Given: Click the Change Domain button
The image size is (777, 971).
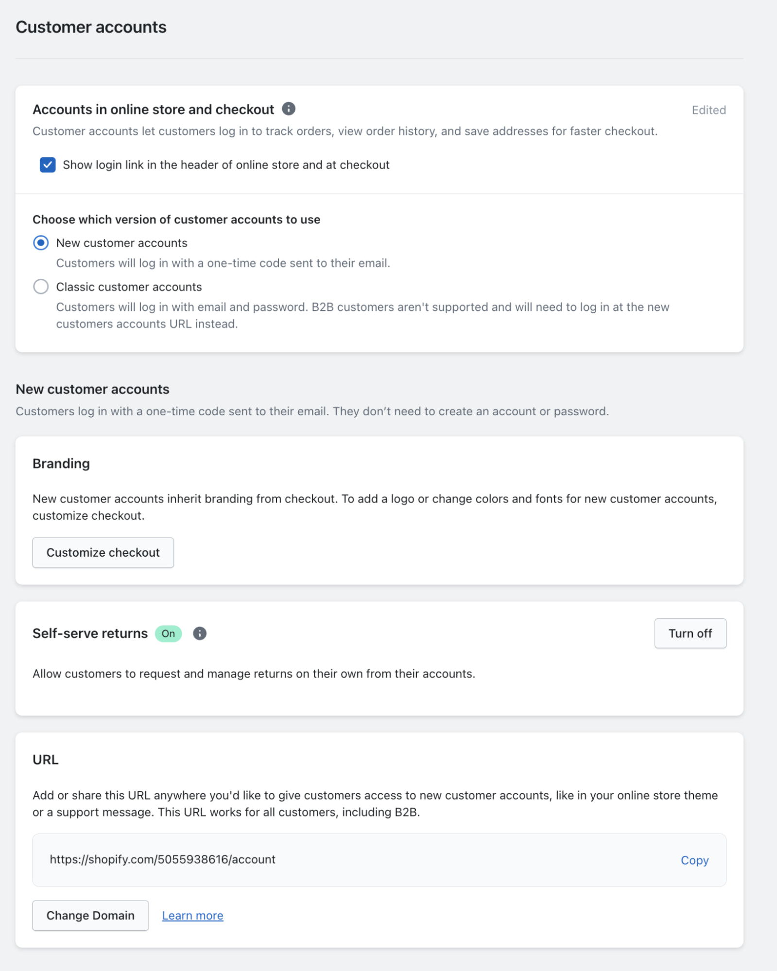Looking at the screenshot, I should [x=90, y=916].
